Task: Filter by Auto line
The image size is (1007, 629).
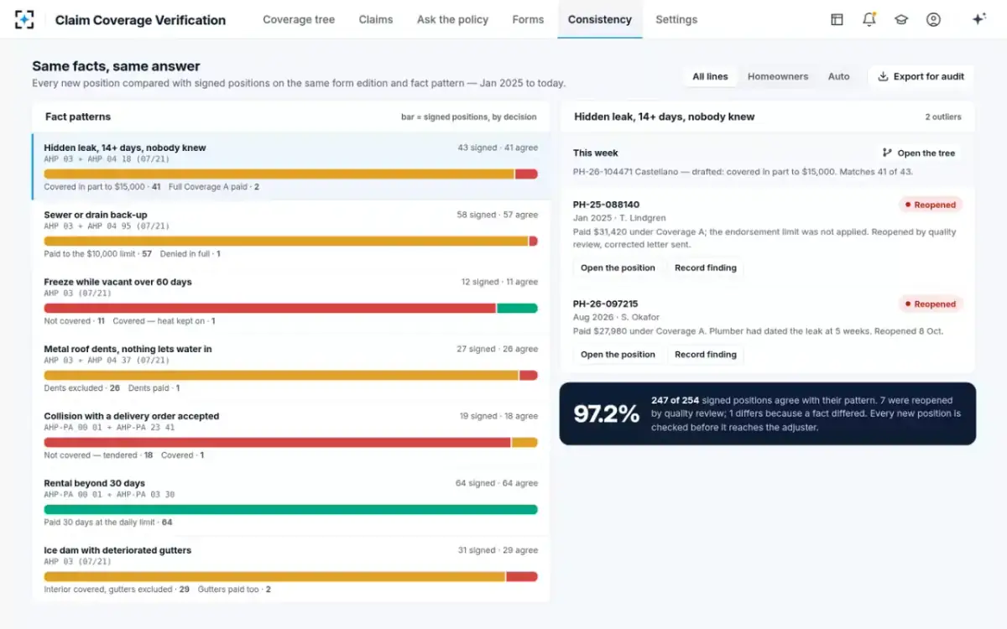Action: point(839,76)
